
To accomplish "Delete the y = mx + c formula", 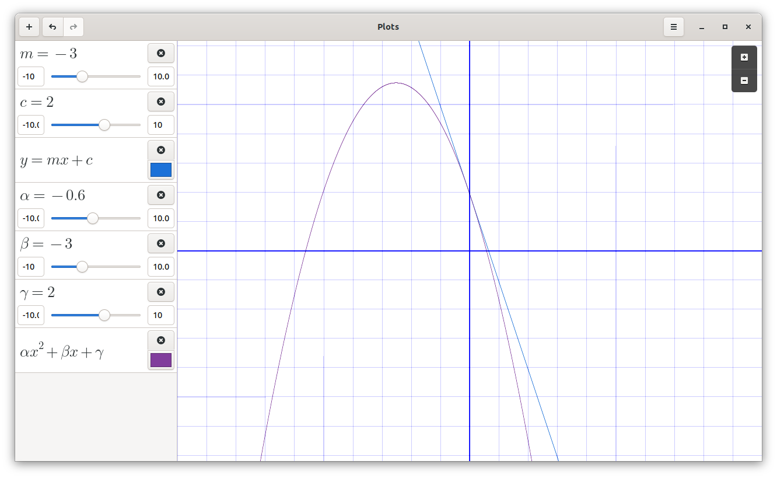I will [x=161, y=150].
